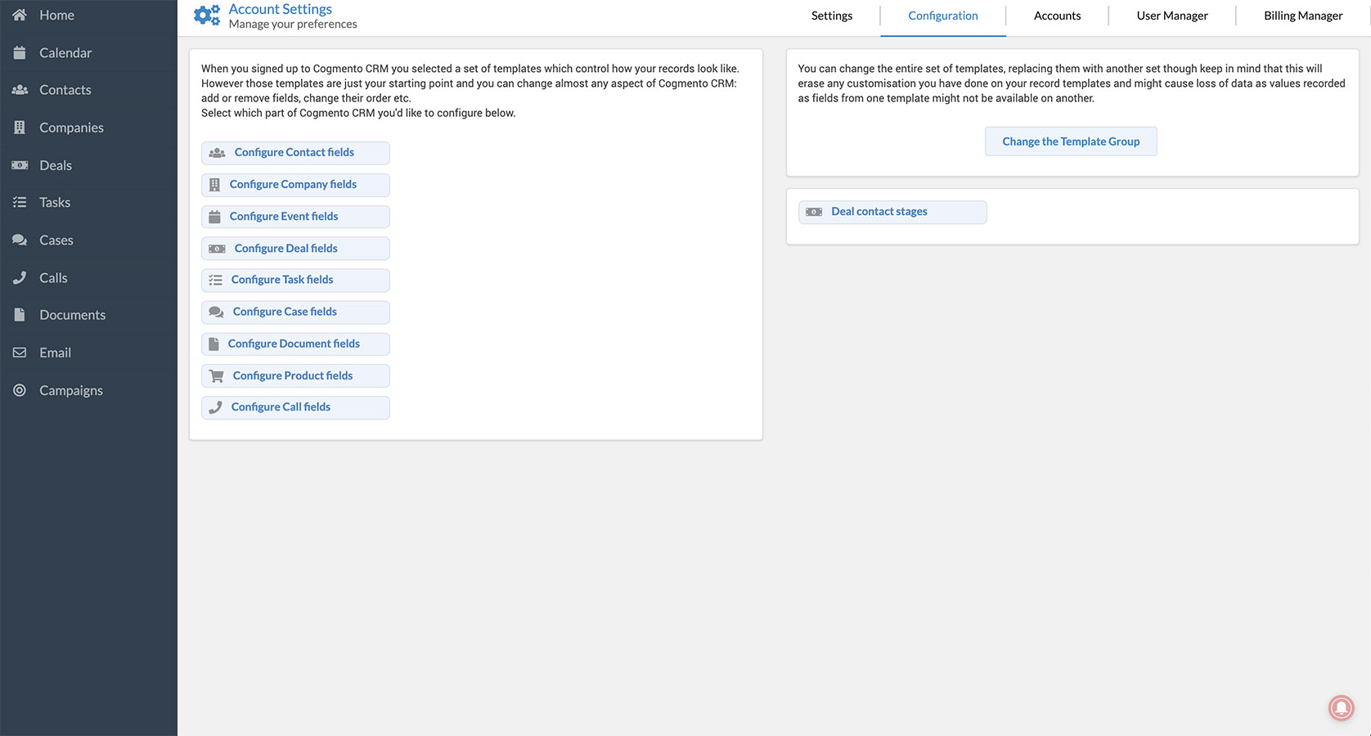This screenshot has height=736, width=1371.
Task: Click the Account Settings page title
Action: click(281, 9)
